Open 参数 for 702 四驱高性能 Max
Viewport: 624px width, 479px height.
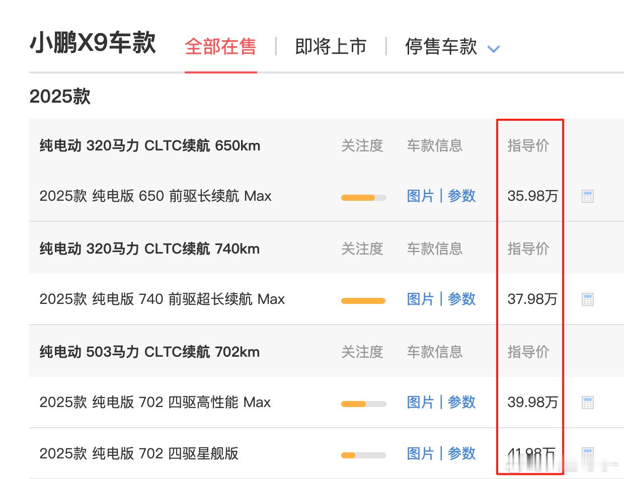(461, 402)
